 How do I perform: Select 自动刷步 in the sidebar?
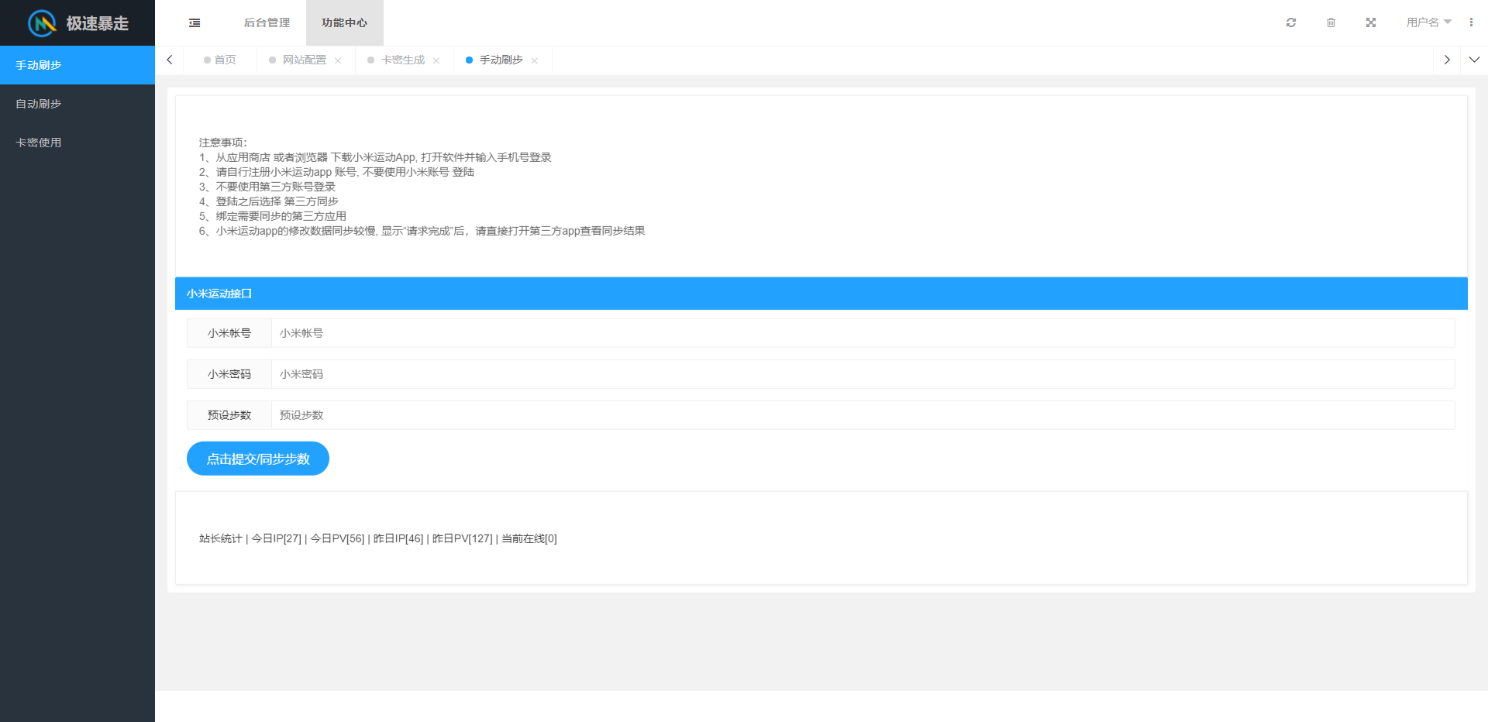coord(39,104)
